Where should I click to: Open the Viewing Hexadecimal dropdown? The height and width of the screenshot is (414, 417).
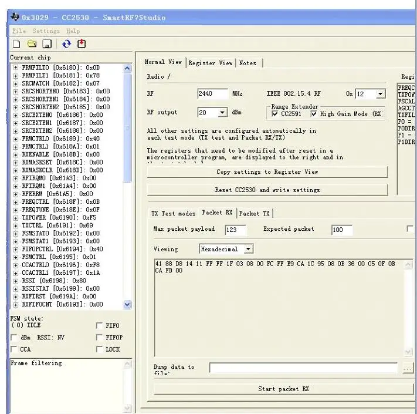[x=248, y=249]
